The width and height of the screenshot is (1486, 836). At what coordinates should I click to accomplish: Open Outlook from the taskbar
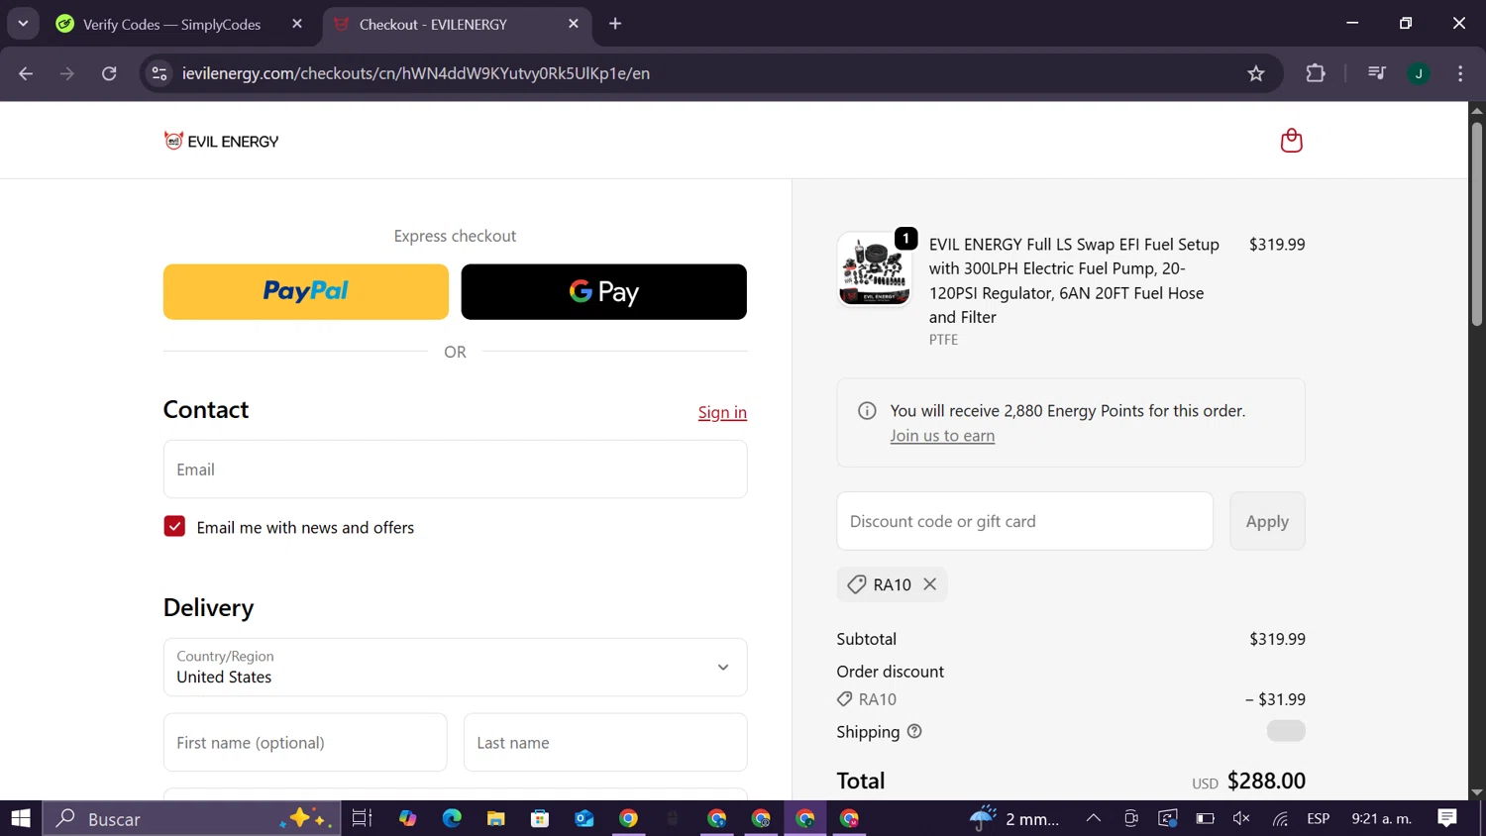coord(584,818)
